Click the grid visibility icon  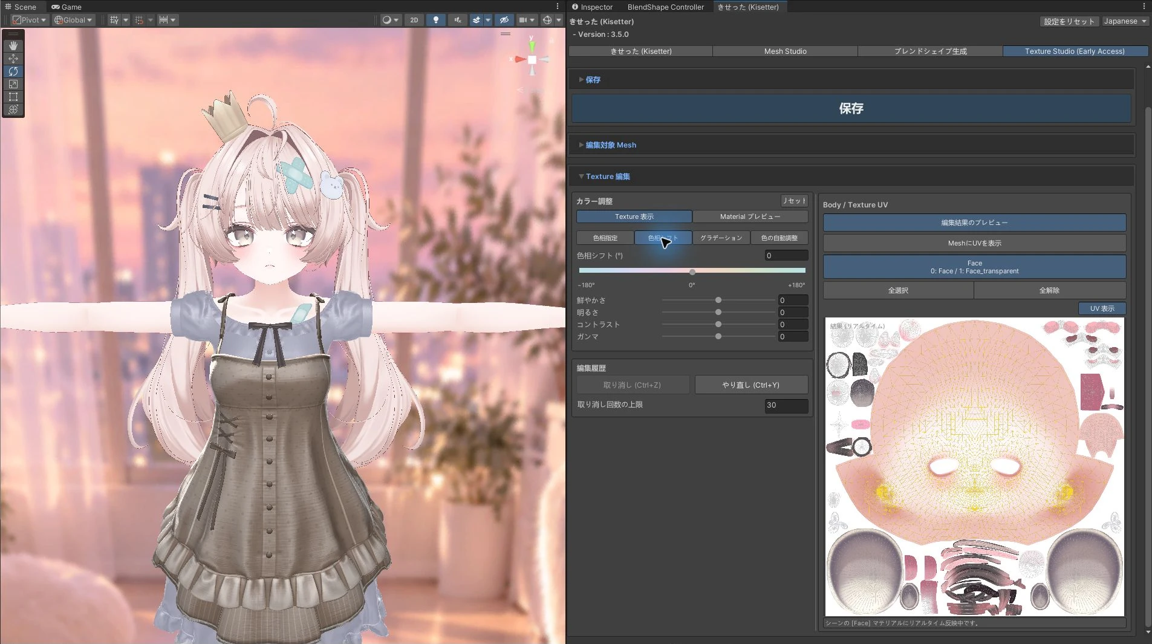(x=114, y=20)
